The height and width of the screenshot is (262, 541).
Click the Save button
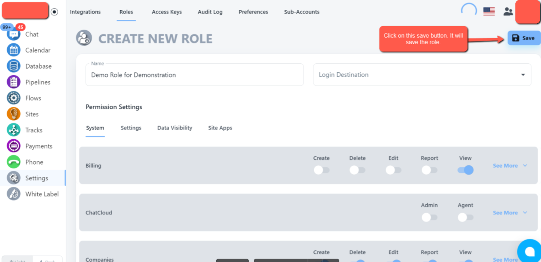click(524, 38)
